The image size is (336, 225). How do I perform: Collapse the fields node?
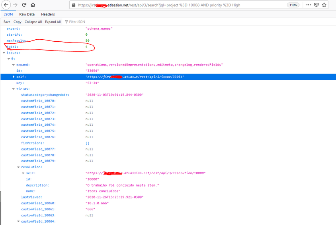click(14, 89)
